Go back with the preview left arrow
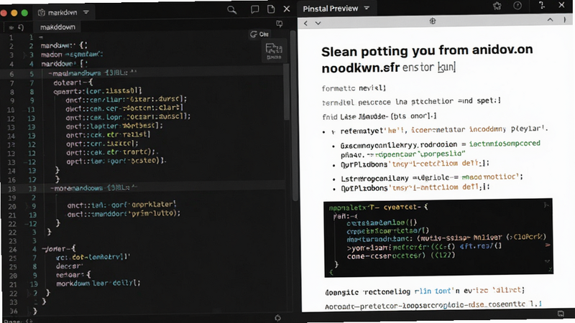The height and width of the screenshot is (323, 575). pyautogui.click(x=306, y=23)
